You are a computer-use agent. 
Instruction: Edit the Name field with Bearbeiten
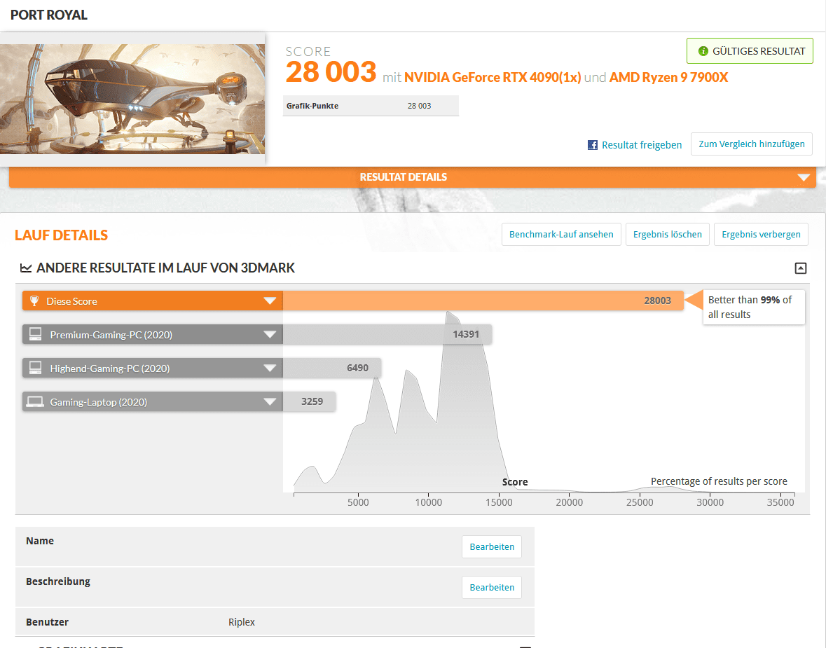(x=492, y=547)
